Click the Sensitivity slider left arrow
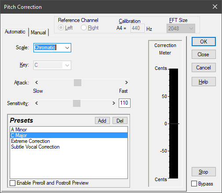This screenshot has height=193, width=222. click(36, 103)
